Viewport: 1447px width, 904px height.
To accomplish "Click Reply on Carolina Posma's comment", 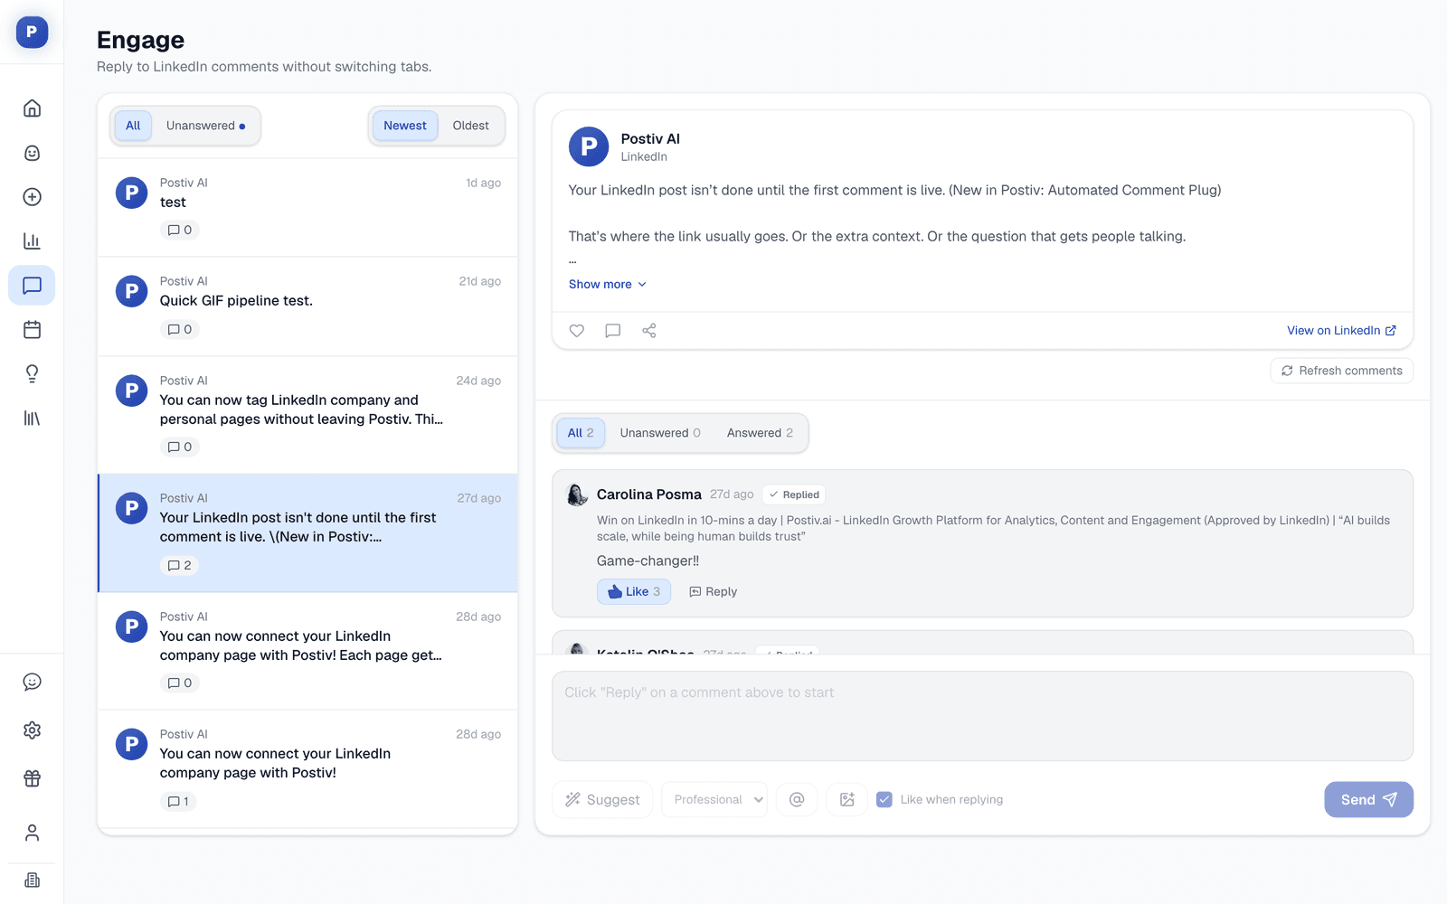I will coord(714,592).
